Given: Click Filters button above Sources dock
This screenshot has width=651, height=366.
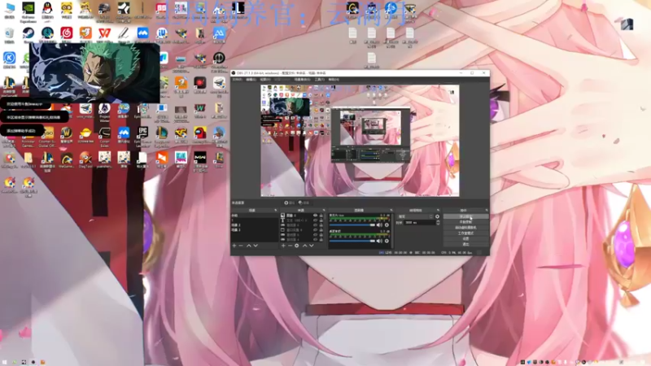Looking at the screenshot, I should (x=304, y=203).
